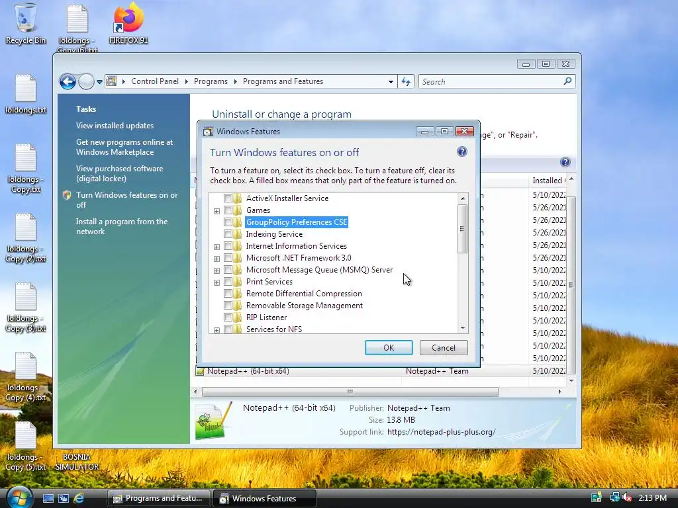678x508 pixels.
Task: Open the address bar history dropdown
Action: tap(391, 81)
